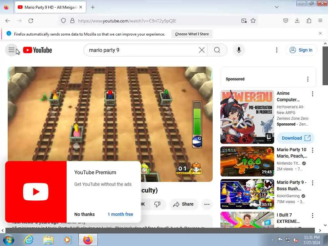Open the Windows Start menu
This screenshot has width=328, height=246.
[8, 240]
